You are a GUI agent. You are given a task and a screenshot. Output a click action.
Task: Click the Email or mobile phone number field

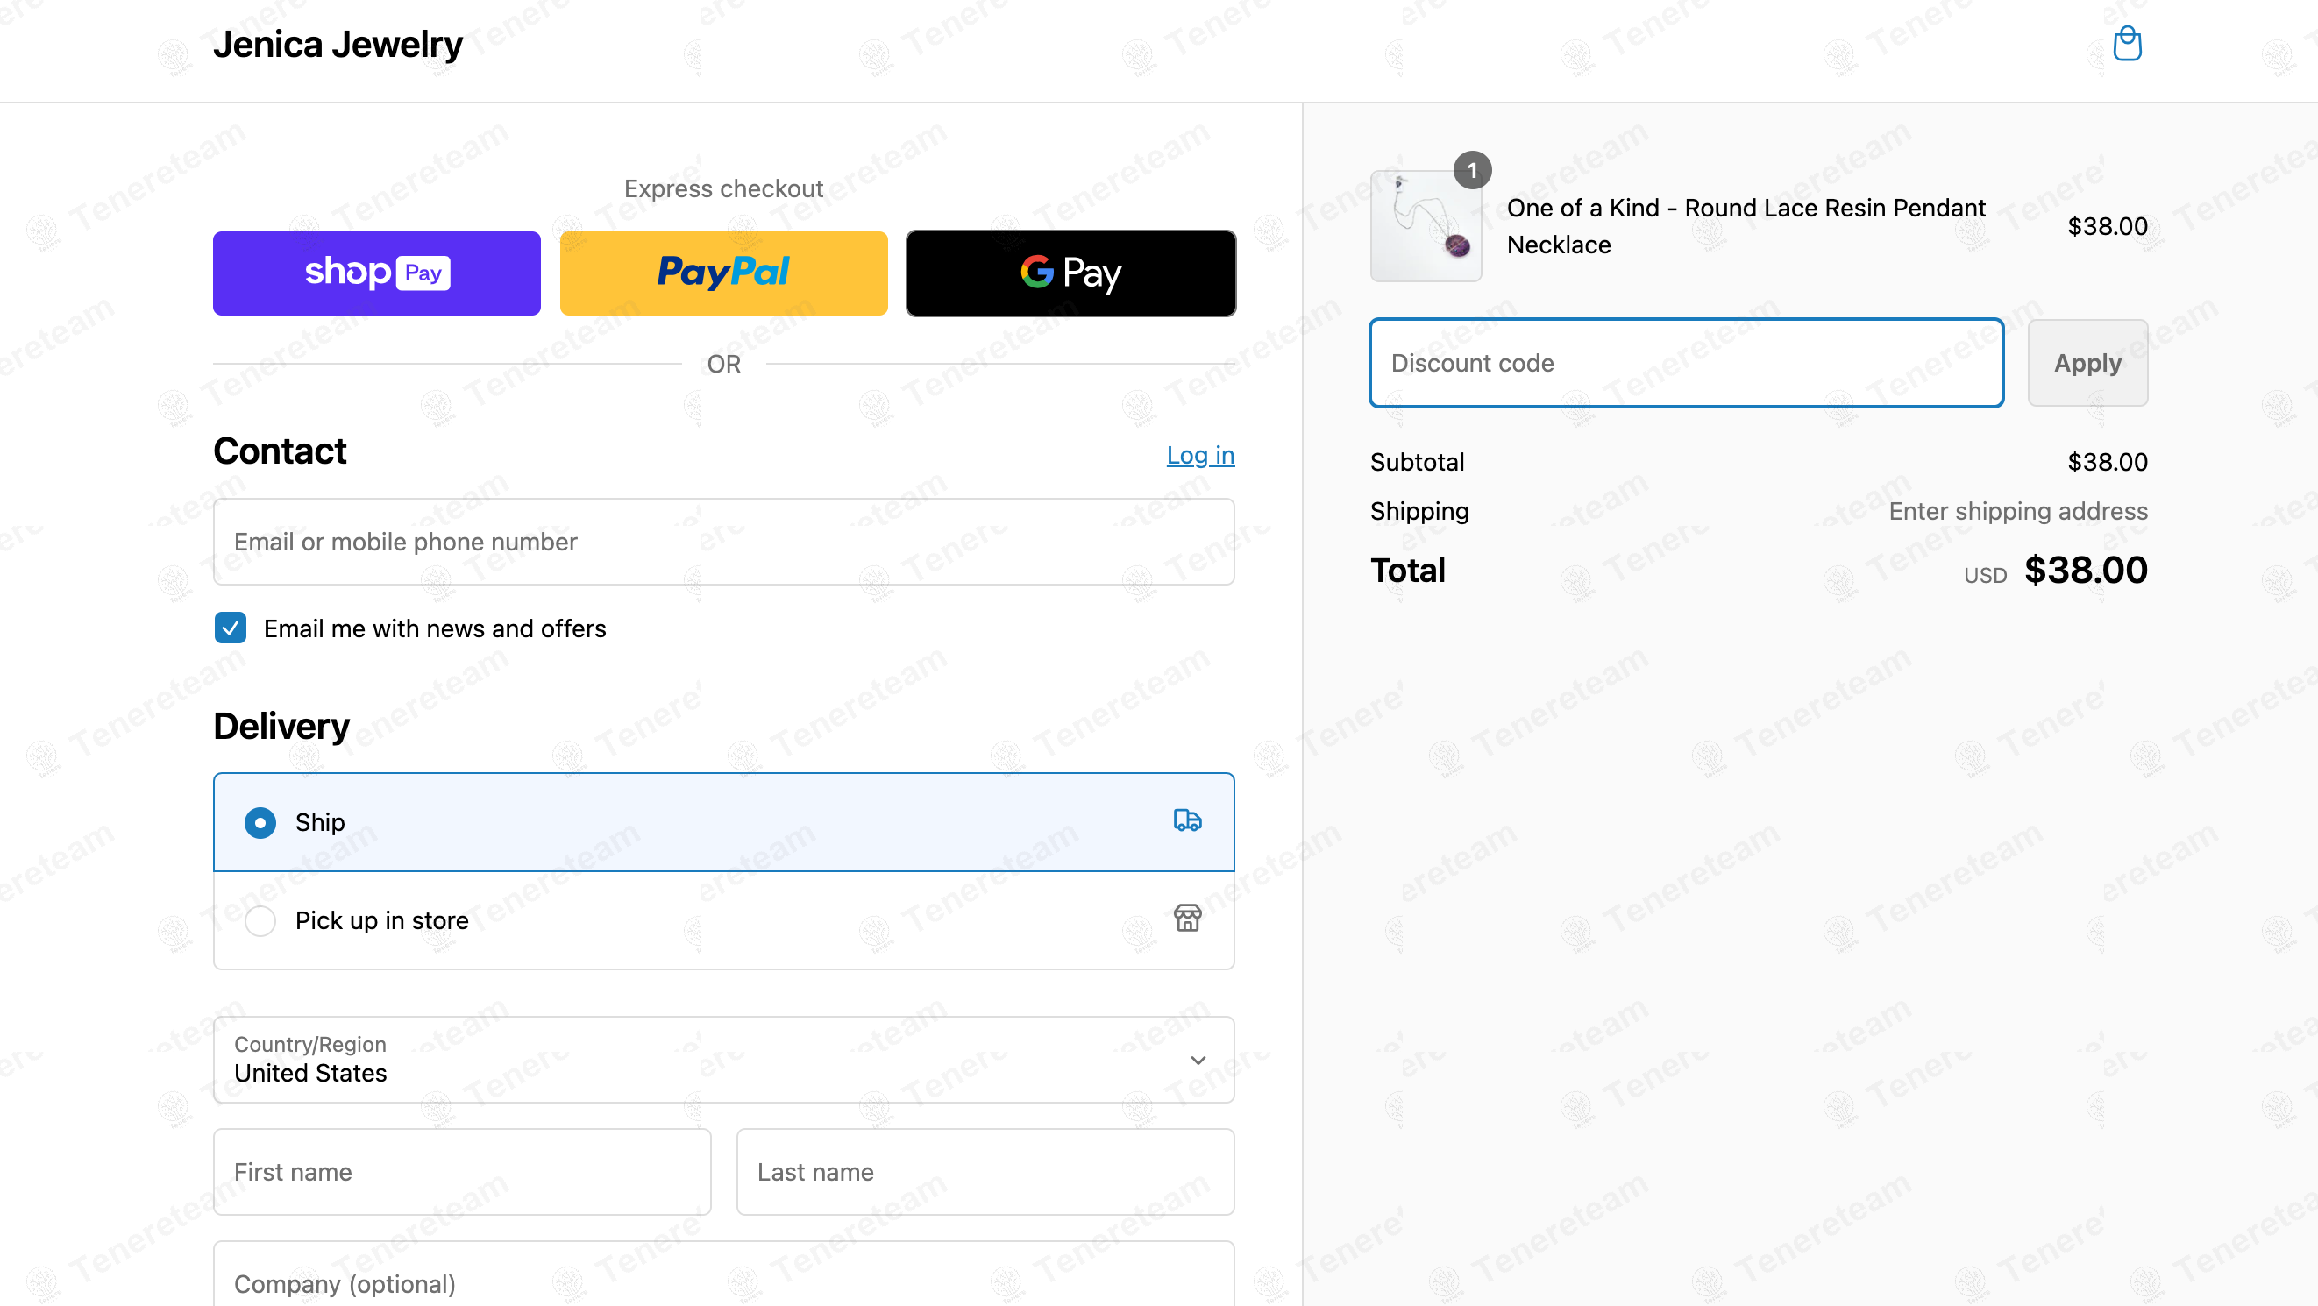pyautogui.click(x=723, y=543)
